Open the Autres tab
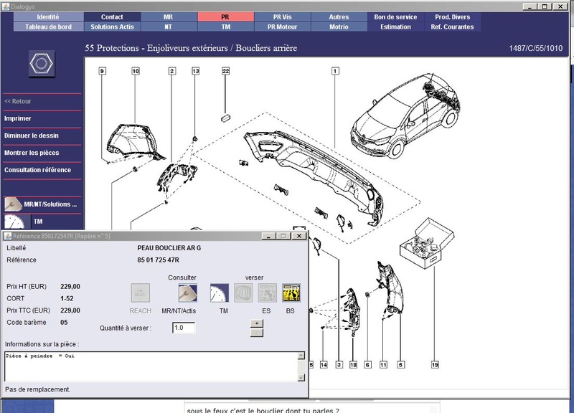574x413 pixels. (339, 16)
